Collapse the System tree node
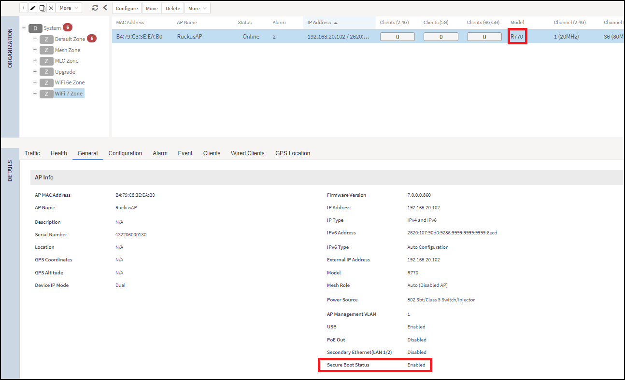625x380 pixels. pos(24,28)
